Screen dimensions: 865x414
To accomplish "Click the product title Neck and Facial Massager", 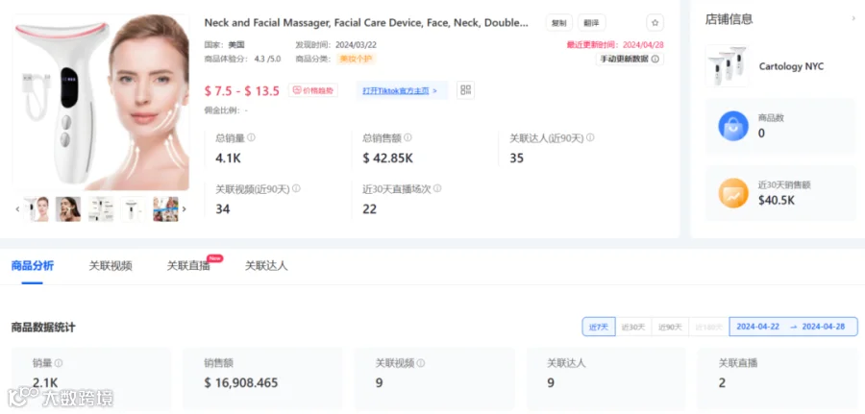I will click(x=366, y=23).
